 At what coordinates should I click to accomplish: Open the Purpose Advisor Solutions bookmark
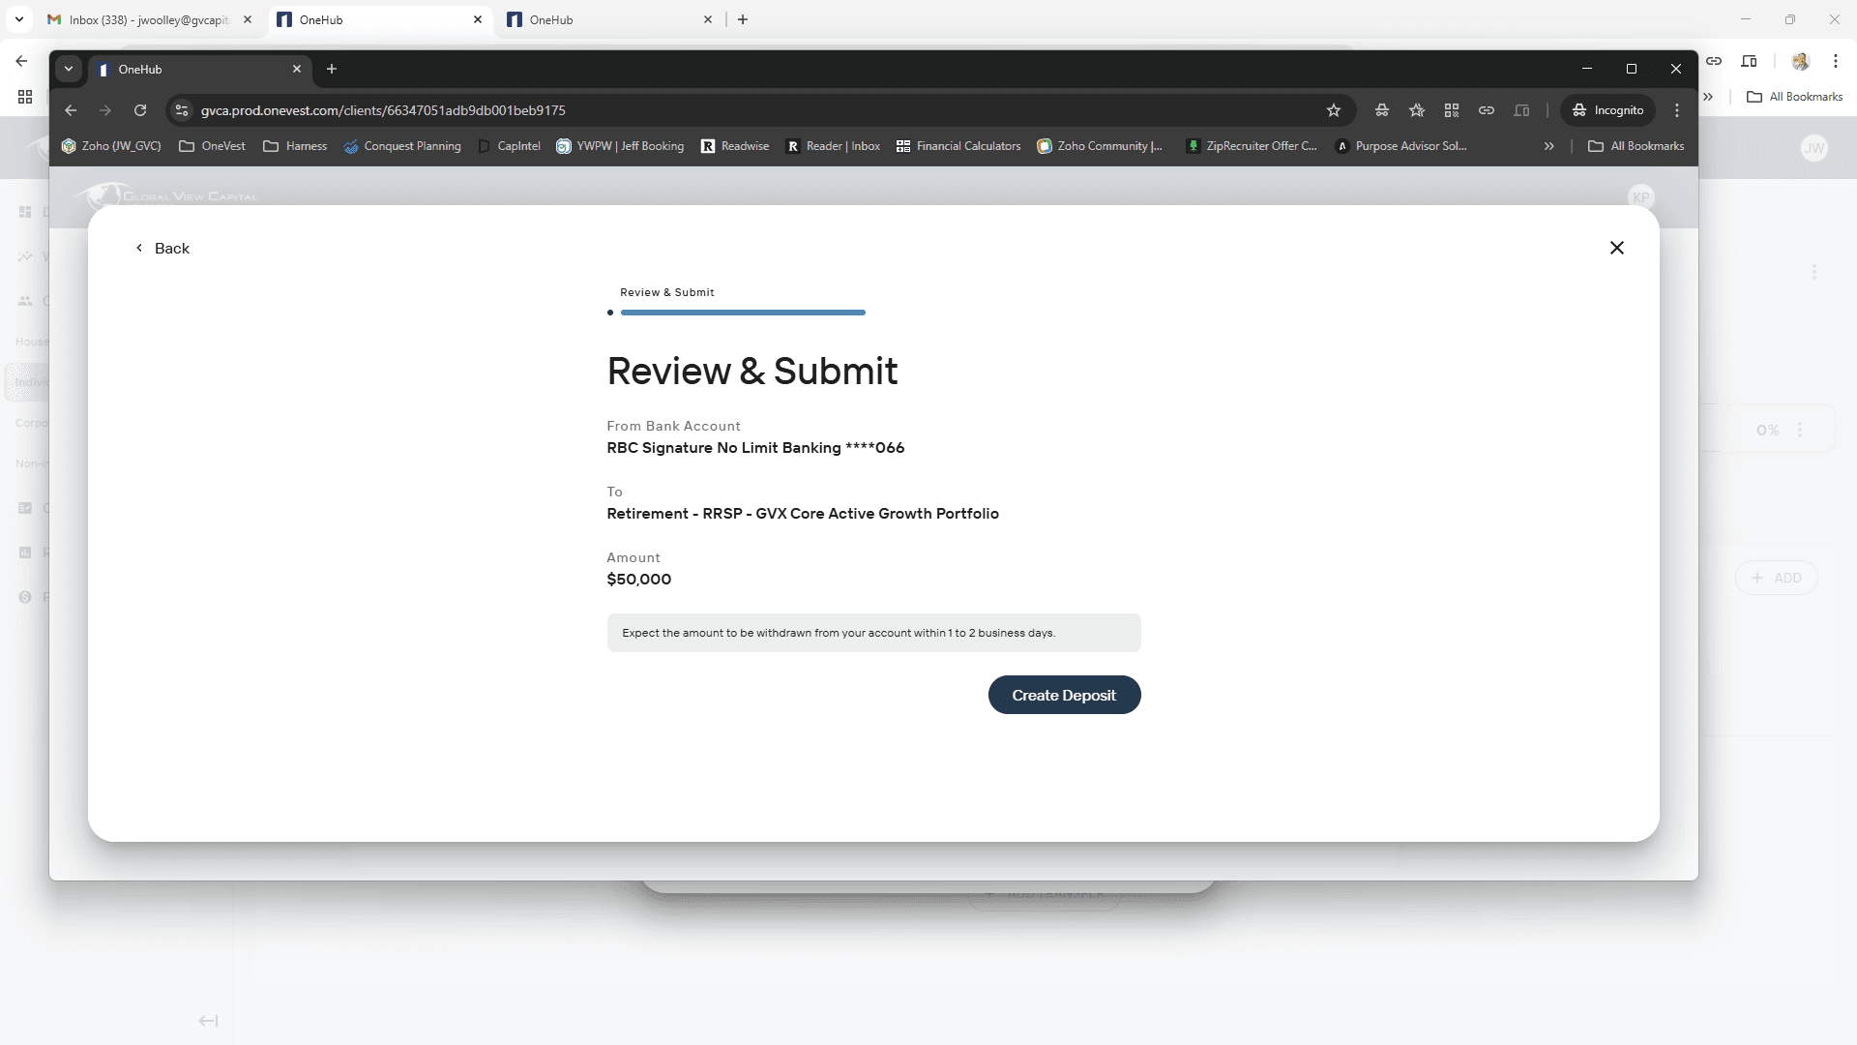click(x=1401, y=146)
